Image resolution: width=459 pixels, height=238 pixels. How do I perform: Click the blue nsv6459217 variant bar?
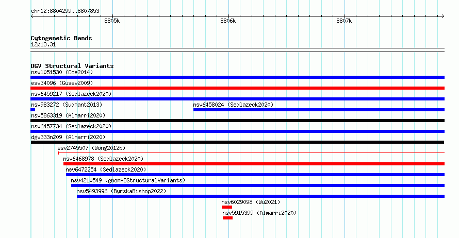tap(237, 99)
